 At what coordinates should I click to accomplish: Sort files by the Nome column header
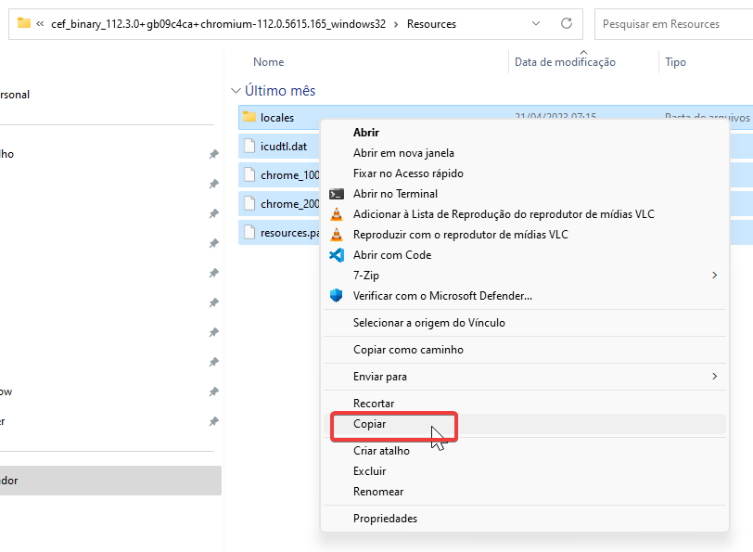tap(269, 62)
